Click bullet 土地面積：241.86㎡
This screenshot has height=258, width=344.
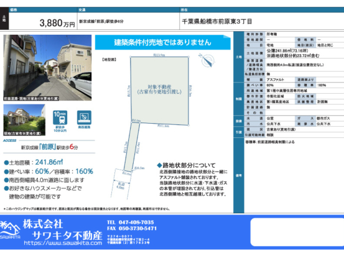(x=34, y=162)
